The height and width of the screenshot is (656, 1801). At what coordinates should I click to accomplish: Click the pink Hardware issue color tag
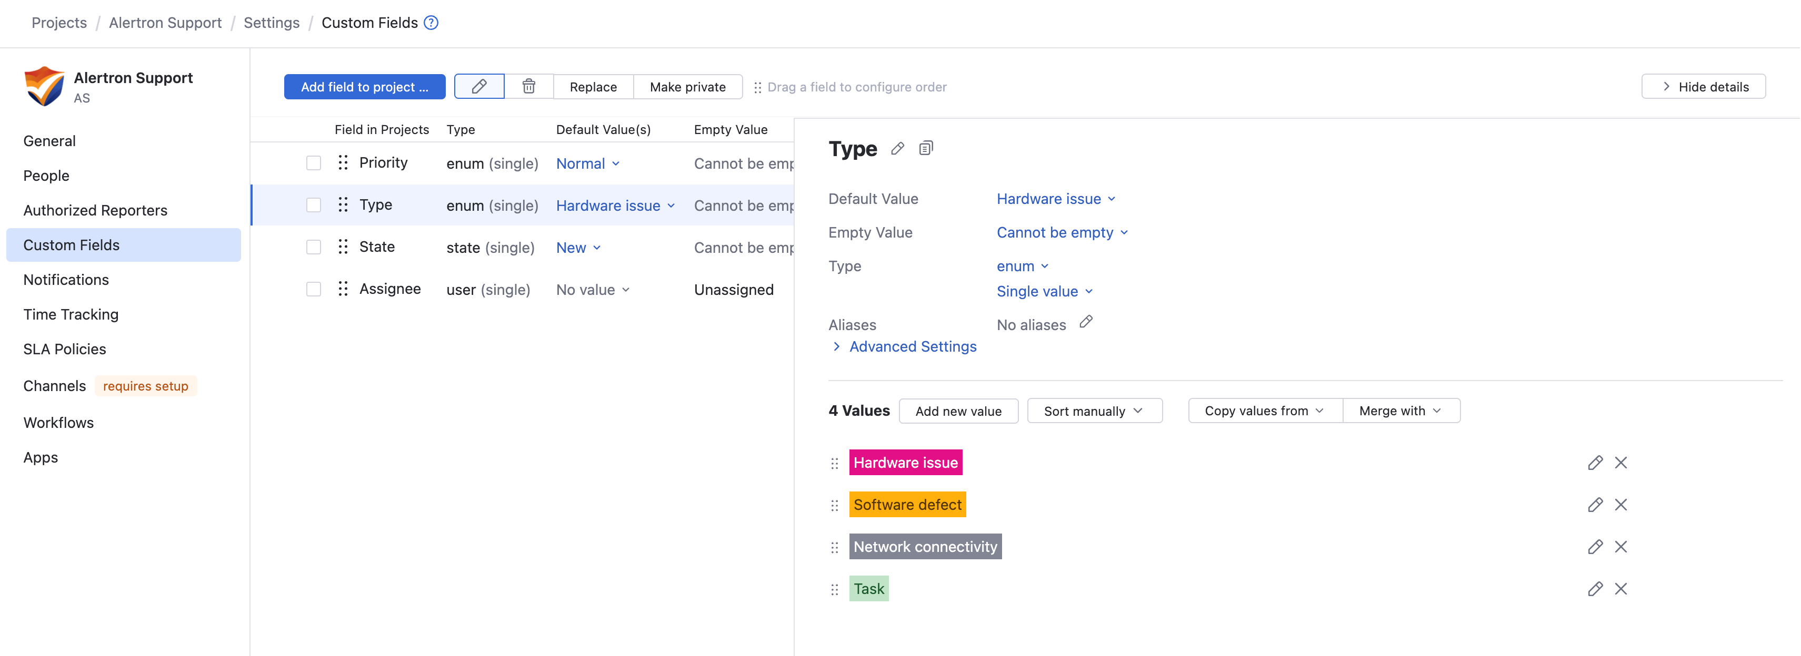905,463
